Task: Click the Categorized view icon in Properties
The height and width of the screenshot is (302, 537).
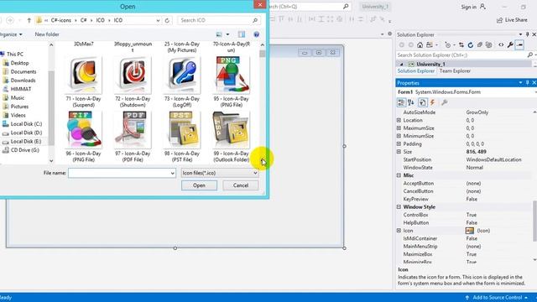Action: coord(401,102)
